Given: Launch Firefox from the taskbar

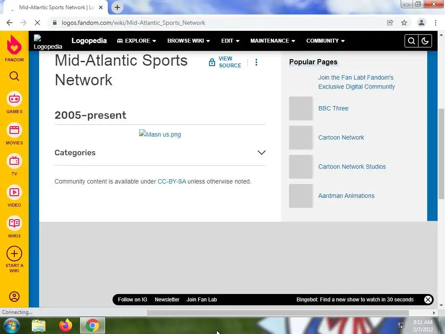Looking at the screenshot, I should pyautogui.click(x=66, y=325).
